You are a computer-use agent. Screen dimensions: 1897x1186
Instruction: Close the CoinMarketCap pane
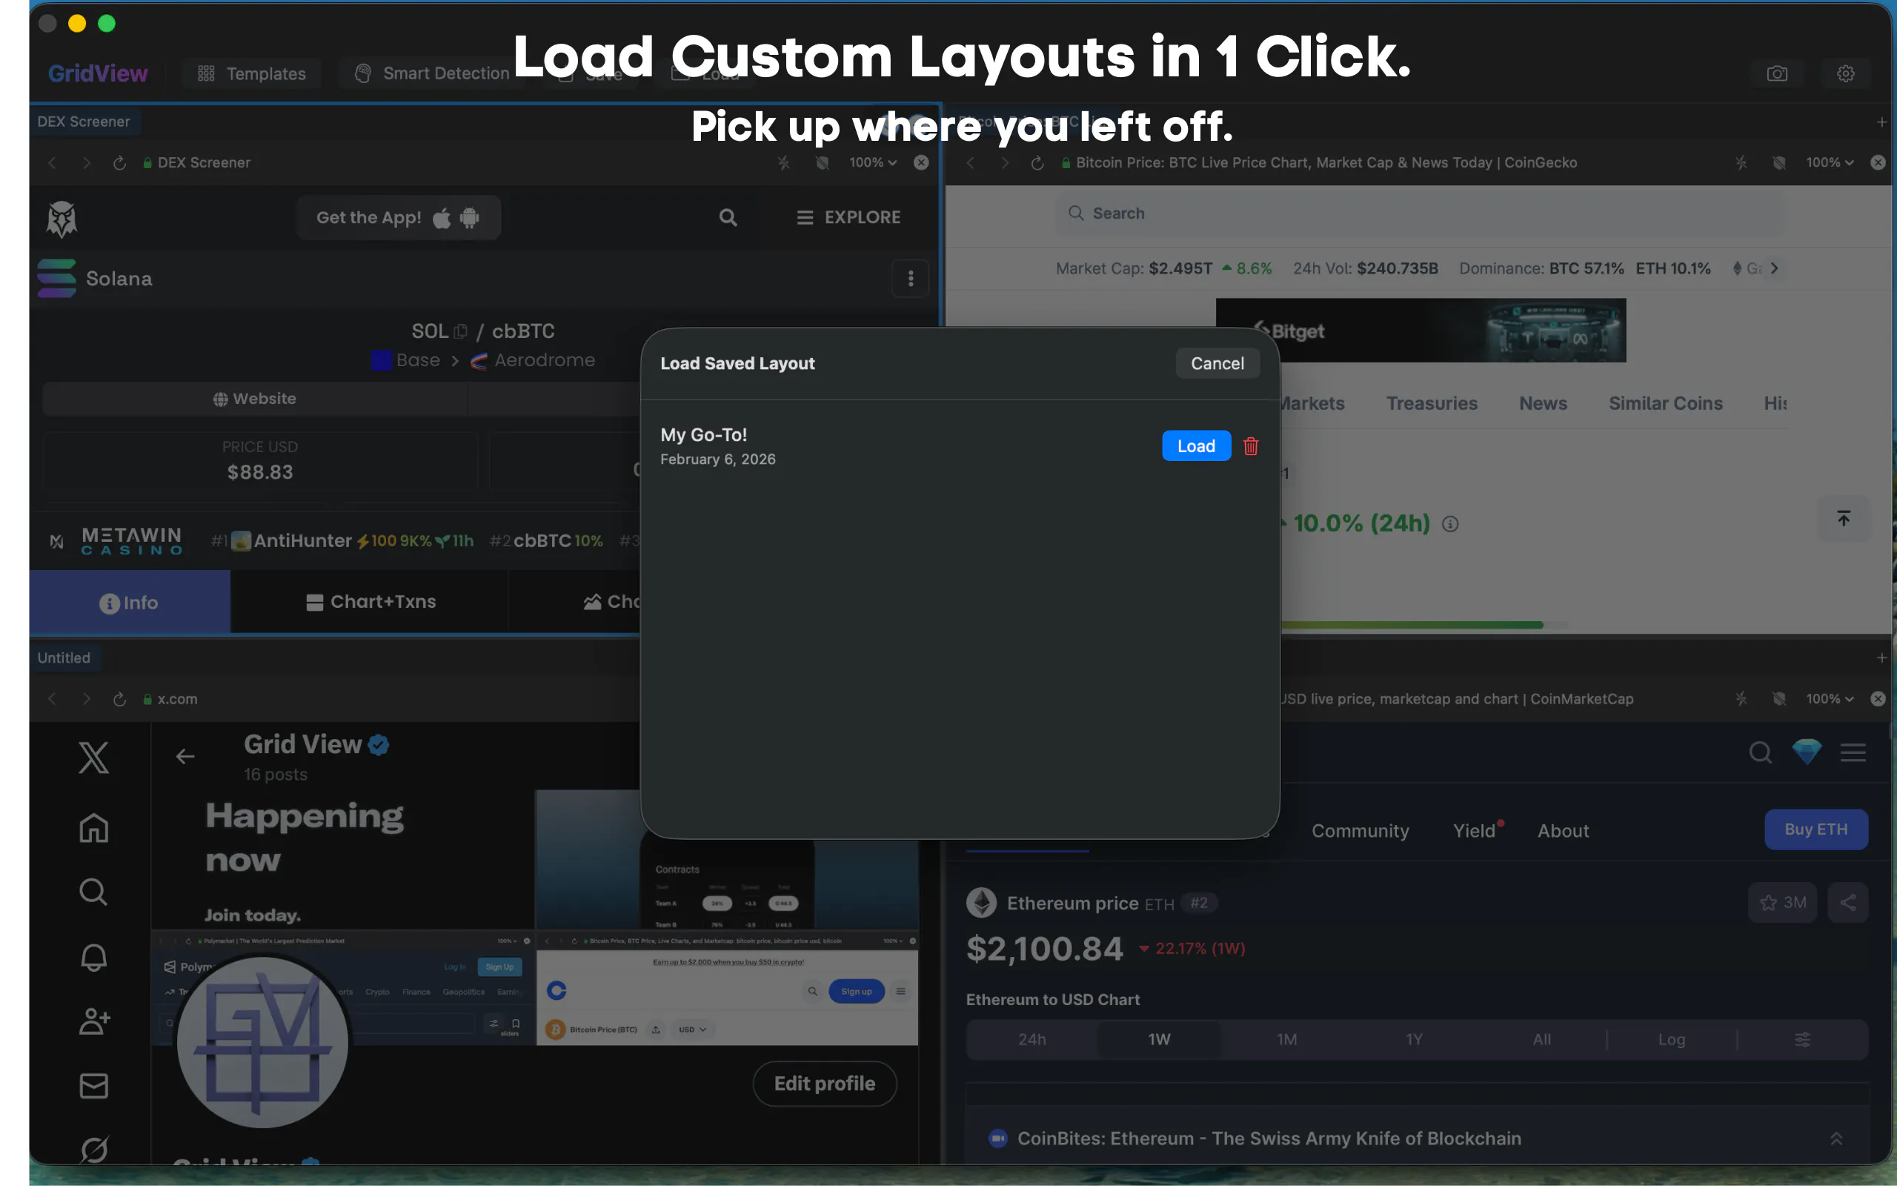[x=1878, y=698]
